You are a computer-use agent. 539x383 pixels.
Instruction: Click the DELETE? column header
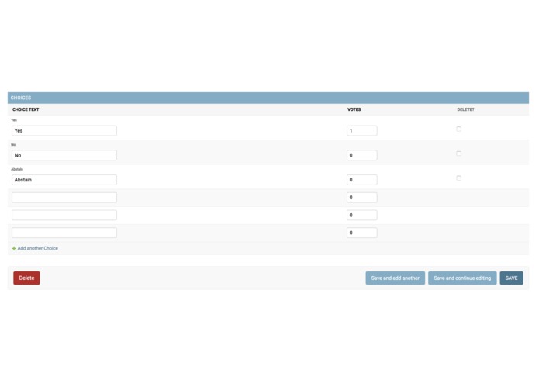coord(465,109)
